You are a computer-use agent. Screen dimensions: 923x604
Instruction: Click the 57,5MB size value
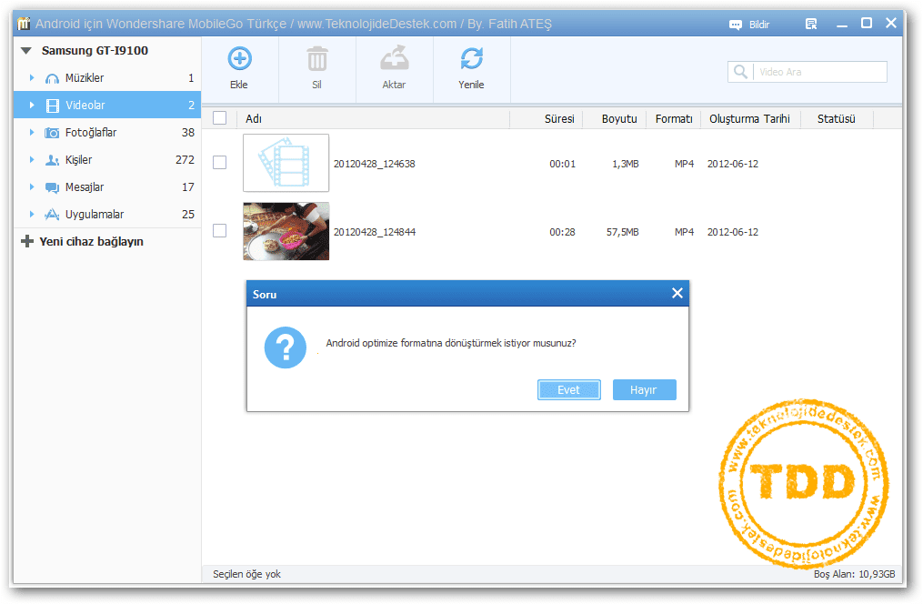click(622, 232)
